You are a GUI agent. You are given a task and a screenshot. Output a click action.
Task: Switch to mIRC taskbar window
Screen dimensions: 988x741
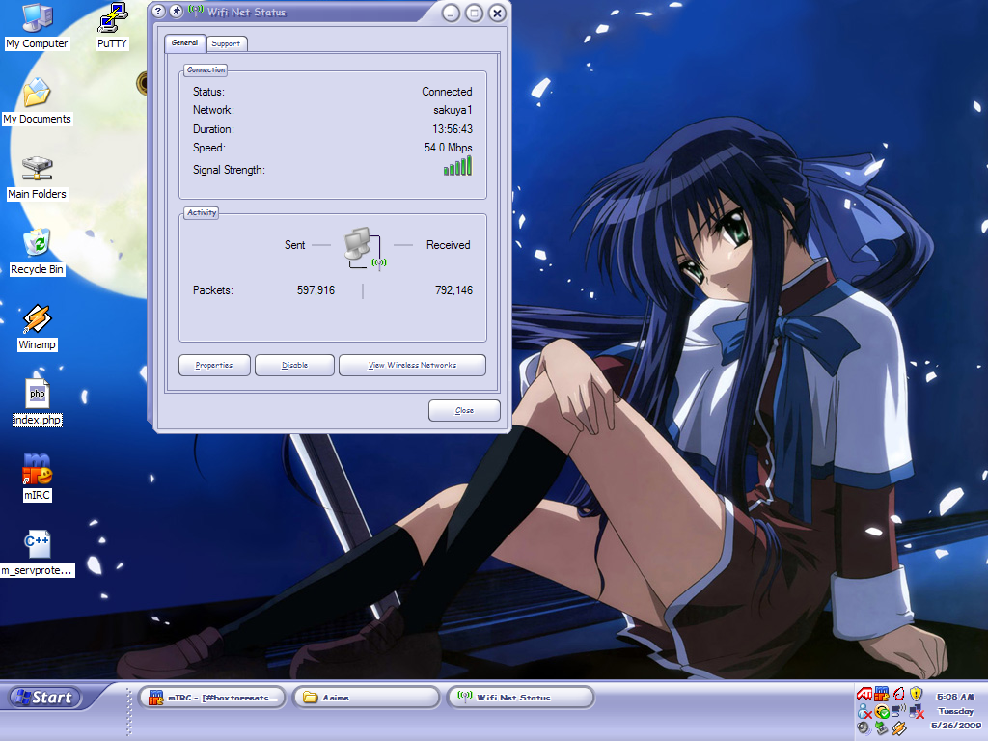212,698
